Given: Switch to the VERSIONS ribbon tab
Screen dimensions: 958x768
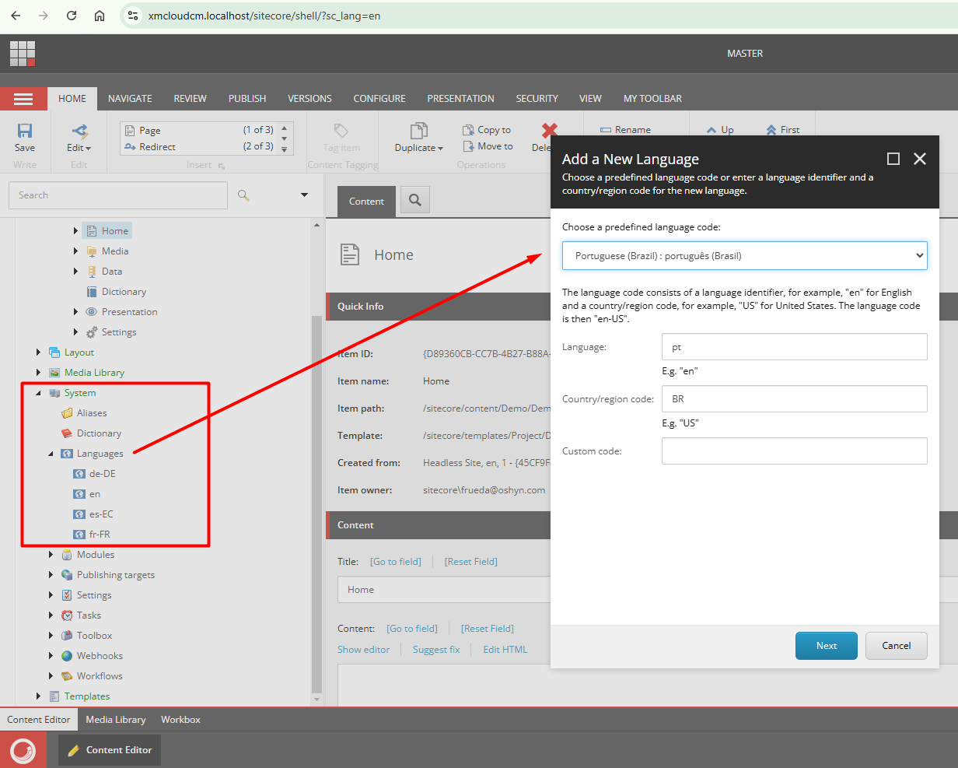Looking at the screenshot, I should [309, 99].
